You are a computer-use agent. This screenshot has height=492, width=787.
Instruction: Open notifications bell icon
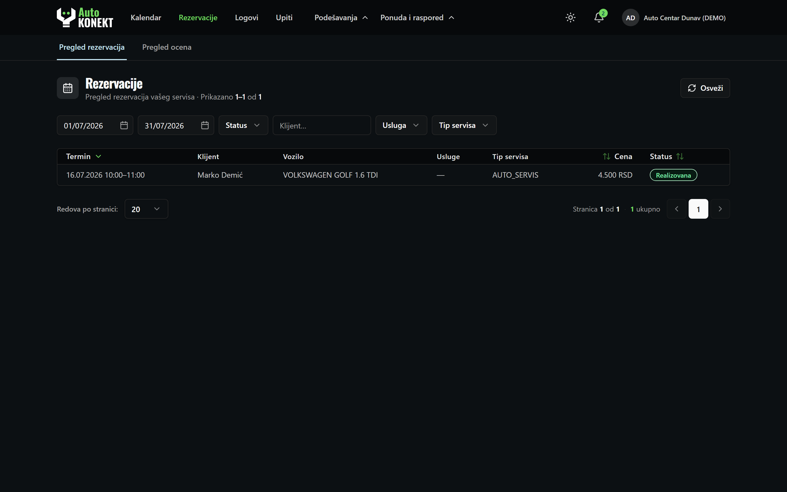click(x=599, y=17)
